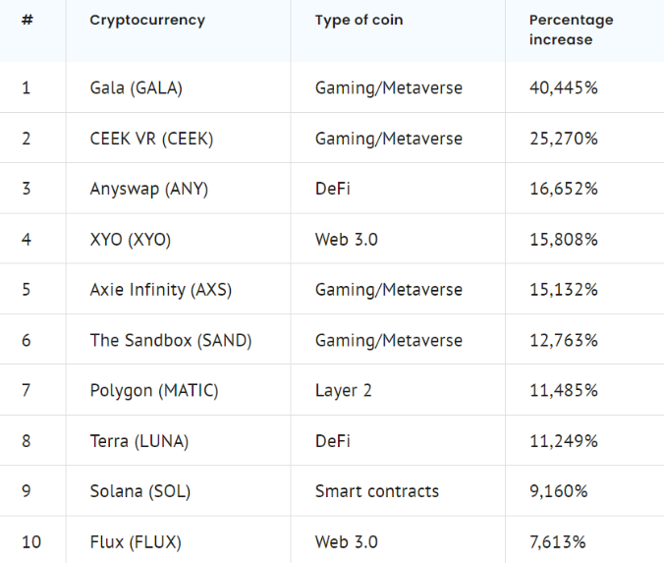Select the CEEK VR (CEEK) cell

(x=151, y=139)
